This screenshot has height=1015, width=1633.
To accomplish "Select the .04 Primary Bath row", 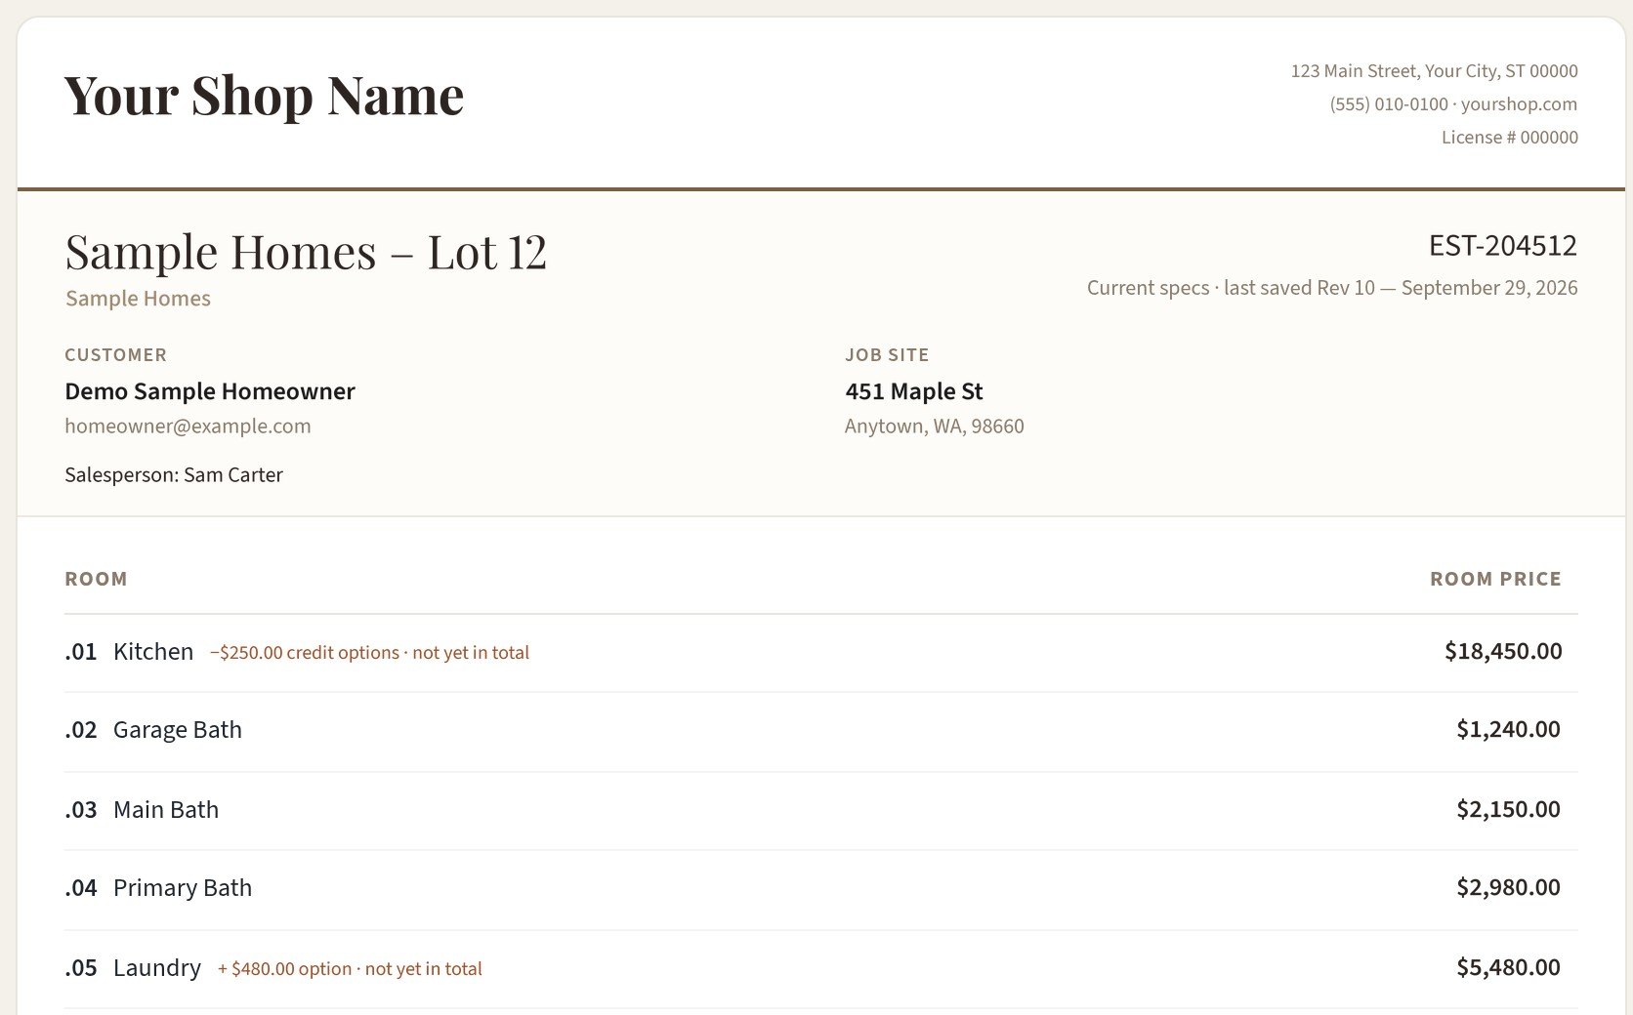I will click(821, 889).
